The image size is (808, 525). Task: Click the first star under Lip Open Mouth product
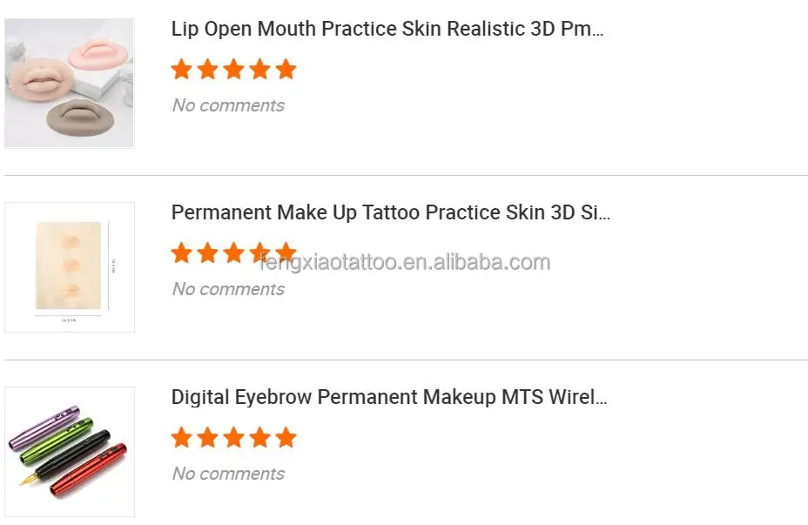tap(181, 70)
